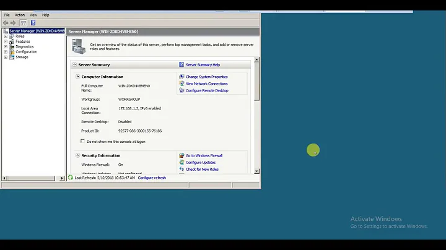Collapse the Security Information section
The height and width of the screenshot is (250, 446).
click(77, 155)
